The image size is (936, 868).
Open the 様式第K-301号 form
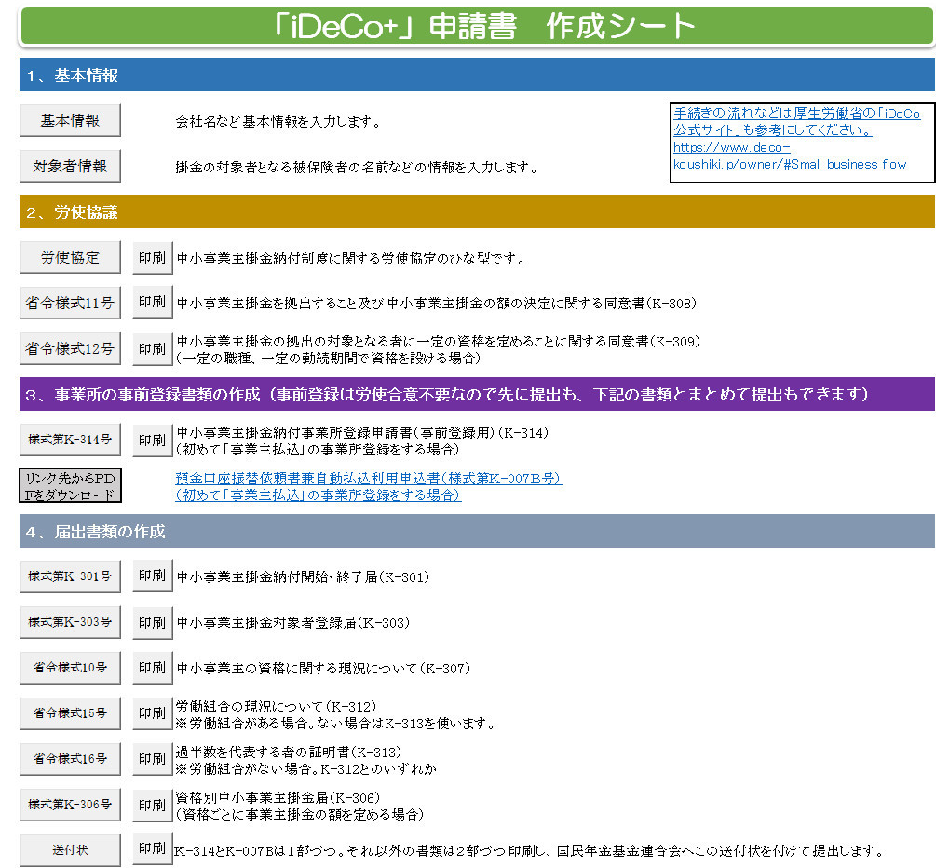71,576
